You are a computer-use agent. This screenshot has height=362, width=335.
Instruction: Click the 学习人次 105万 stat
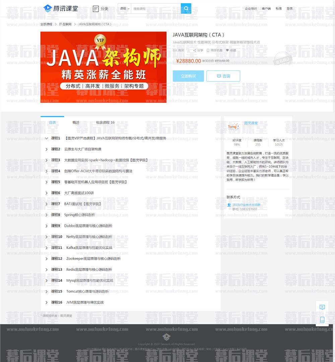pyautogui.click(x=279, y=142)
